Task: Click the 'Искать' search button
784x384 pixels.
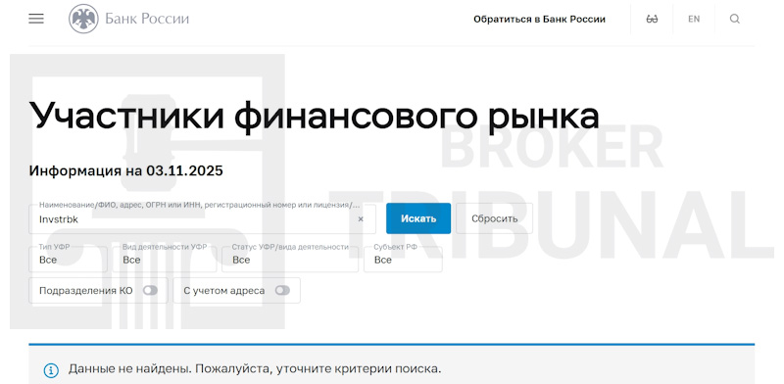Action: pyautogui.click(x=418, y=218)
